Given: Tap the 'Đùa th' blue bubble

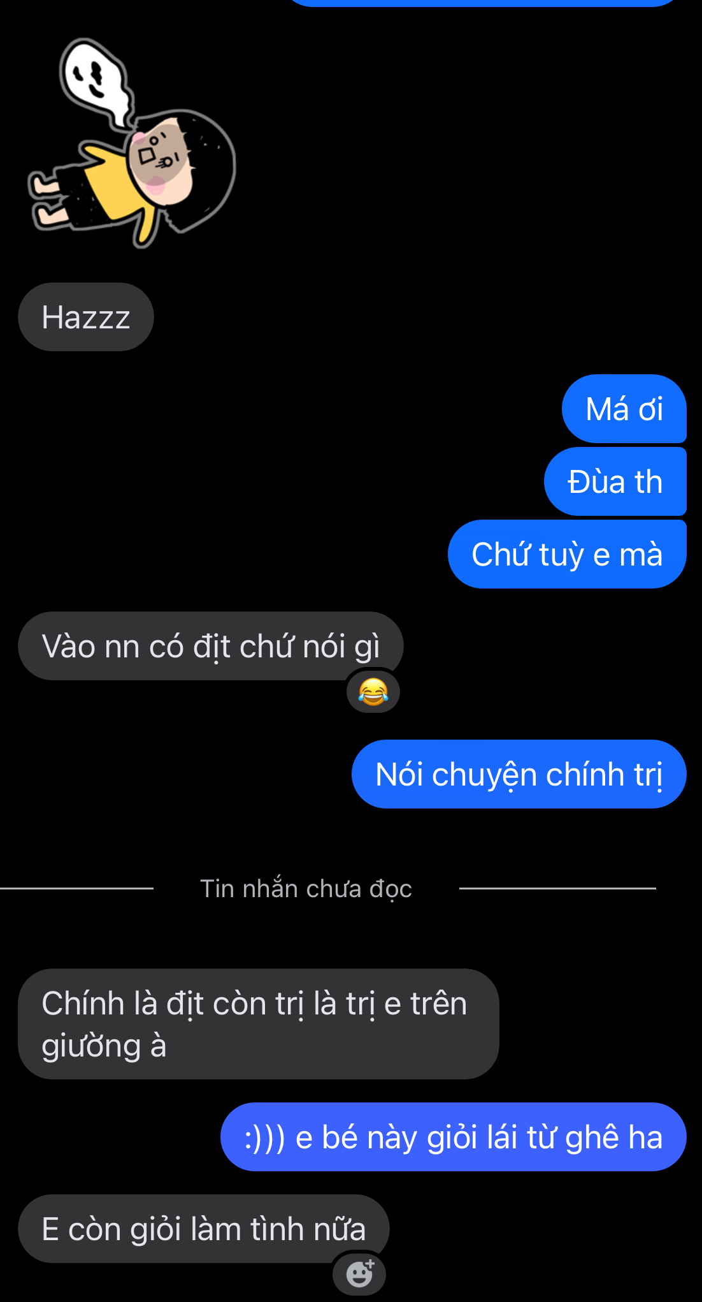Looking at the screenshot, I should [x=615, y=481].
